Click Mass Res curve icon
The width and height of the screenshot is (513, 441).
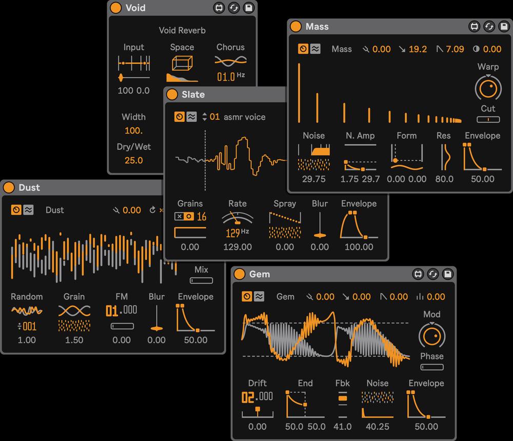[446, 158]
